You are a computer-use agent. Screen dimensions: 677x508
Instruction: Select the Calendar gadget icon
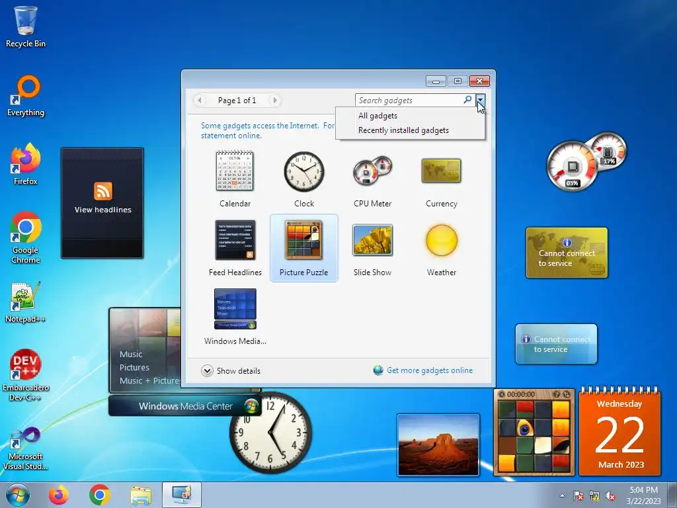(x=235, y=171)
